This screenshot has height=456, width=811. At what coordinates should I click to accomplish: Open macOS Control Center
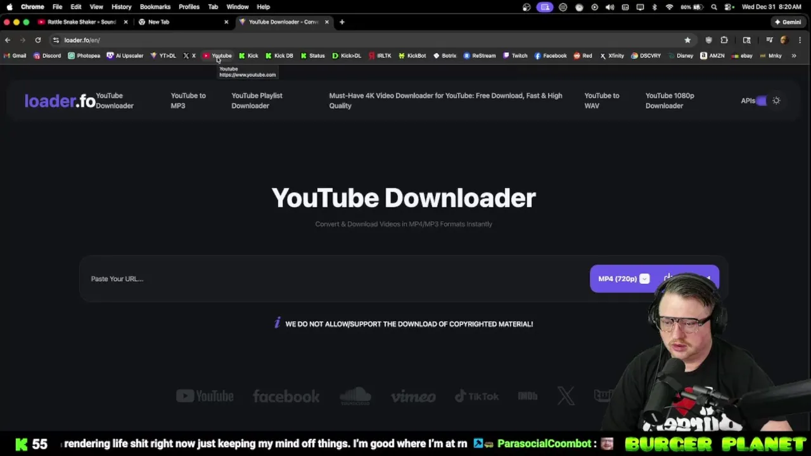tap(729, 7)
